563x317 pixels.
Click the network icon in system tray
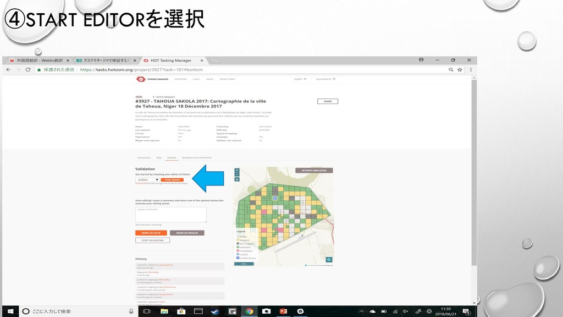(x=395, y=311)
